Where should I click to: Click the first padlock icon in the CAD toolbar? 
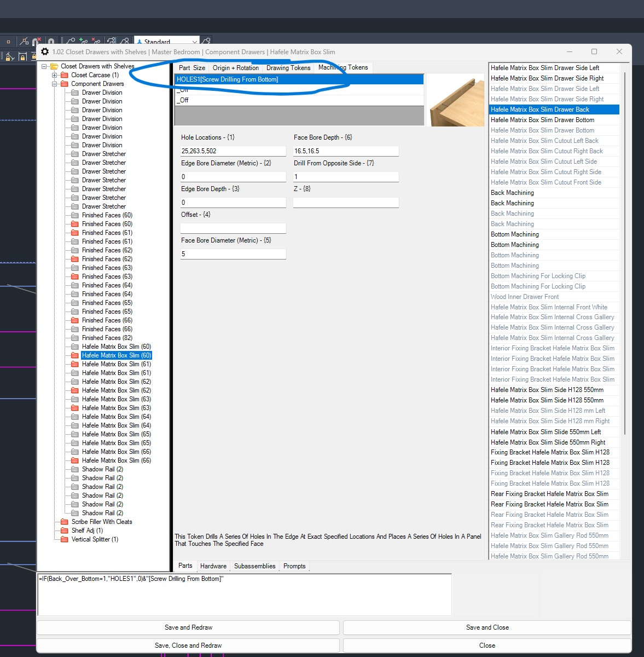coord(9,56)
